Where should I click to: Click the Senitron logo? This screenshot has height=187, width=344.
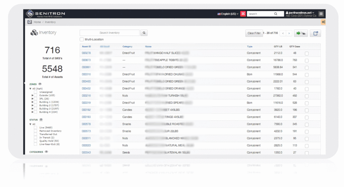coord(46,14)
